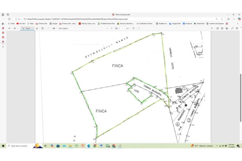Image resolution: width=242 pixels, height=161 pixels.
Task: Click the zoom out minus button
Action: coord(107,29)
